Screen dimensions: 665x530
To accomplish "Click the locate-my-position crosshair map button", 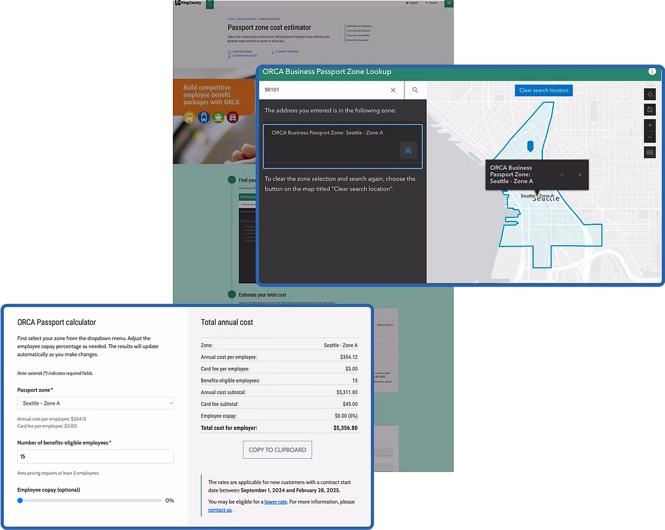I will tap(650, 94).
